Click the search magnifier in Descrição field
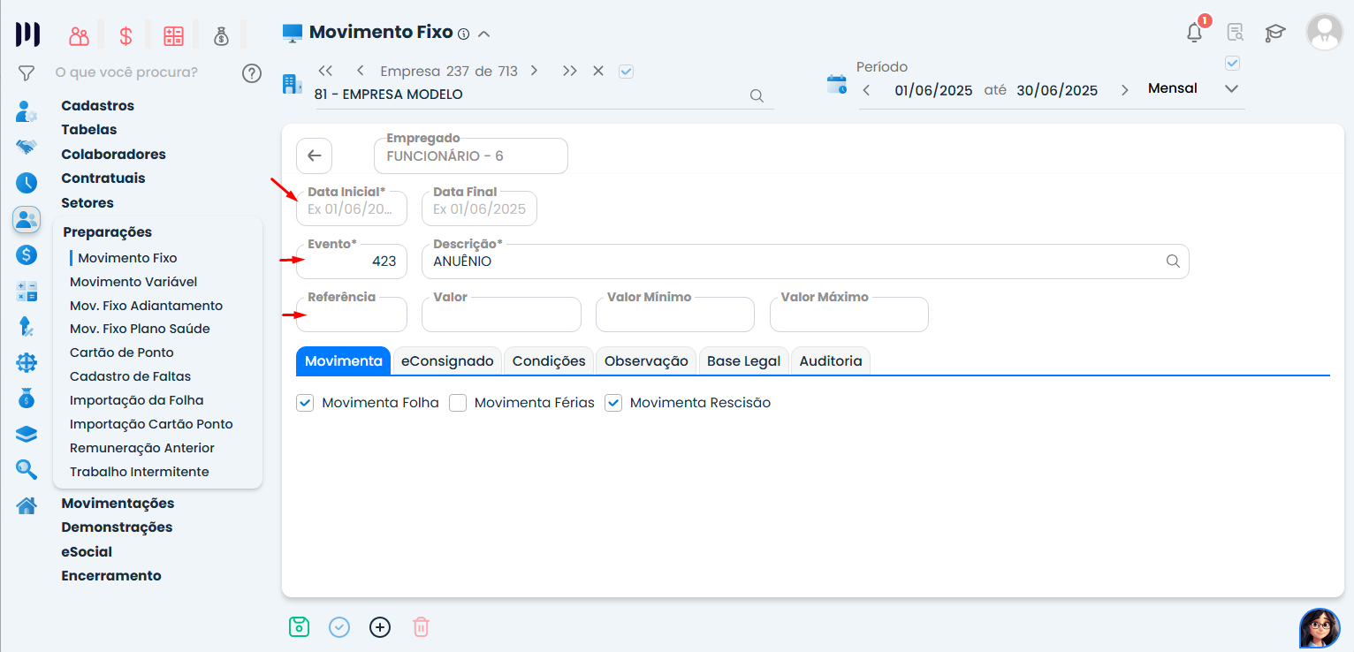1354x652 pixels. (1173, 262)
